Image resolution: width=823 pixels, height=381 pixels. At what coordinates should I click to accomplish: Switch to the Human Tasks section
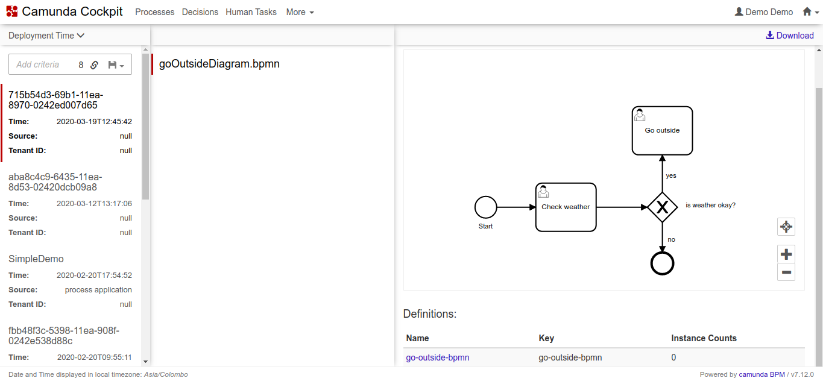(x=251, y=11)
